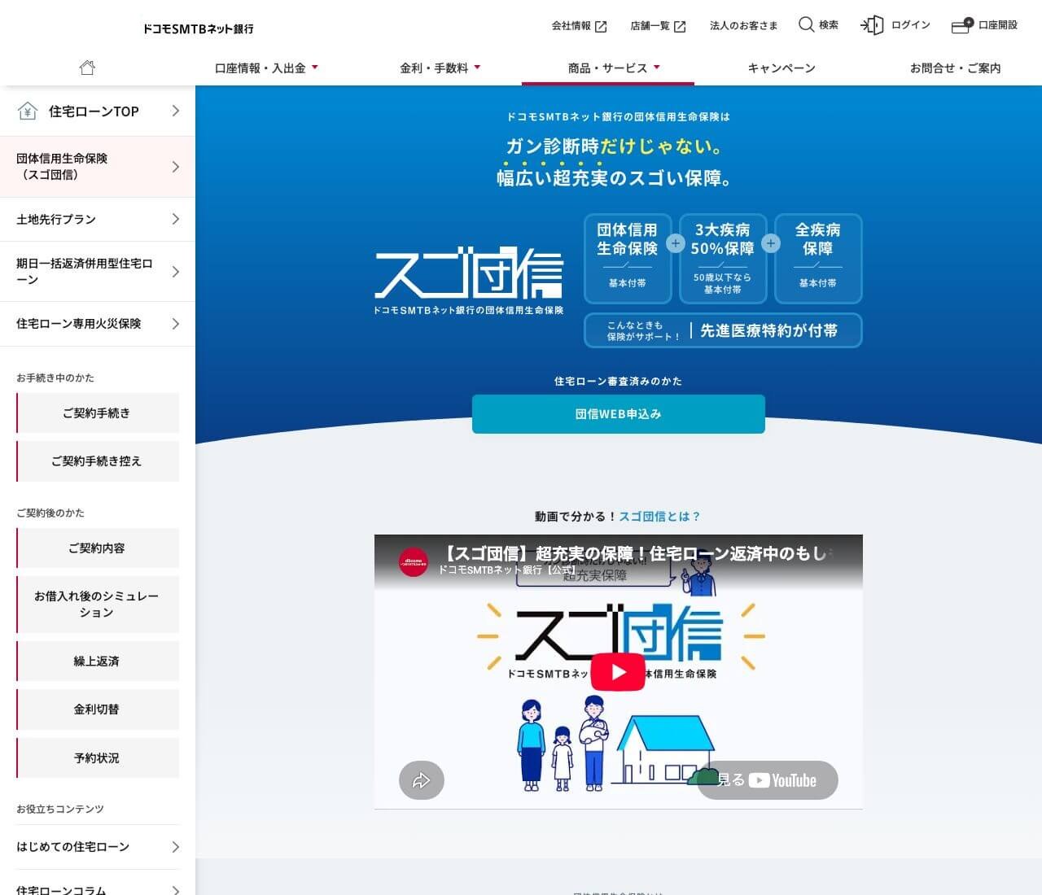Expand the 金利・手数料 menu

coord(440,68)
